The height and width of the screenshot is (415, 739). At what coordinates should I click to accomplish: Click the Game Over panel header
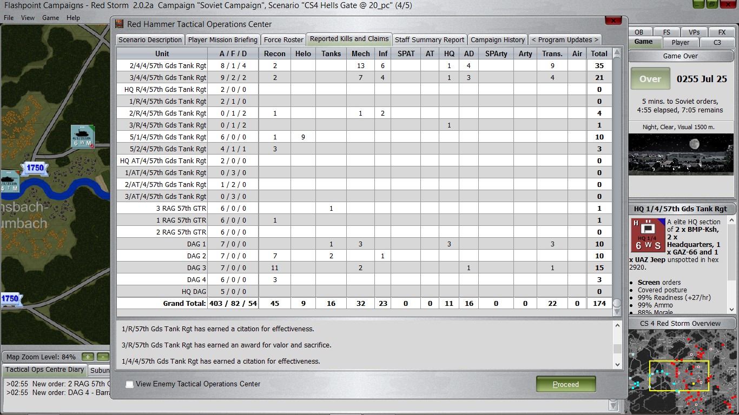(681, 56)
